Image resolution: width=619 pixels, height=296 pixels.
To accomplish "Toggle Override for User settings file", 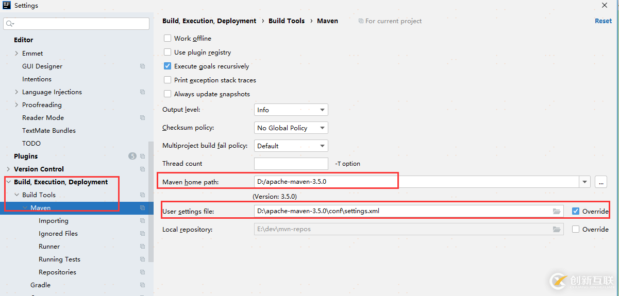I will tap(576, 211).
